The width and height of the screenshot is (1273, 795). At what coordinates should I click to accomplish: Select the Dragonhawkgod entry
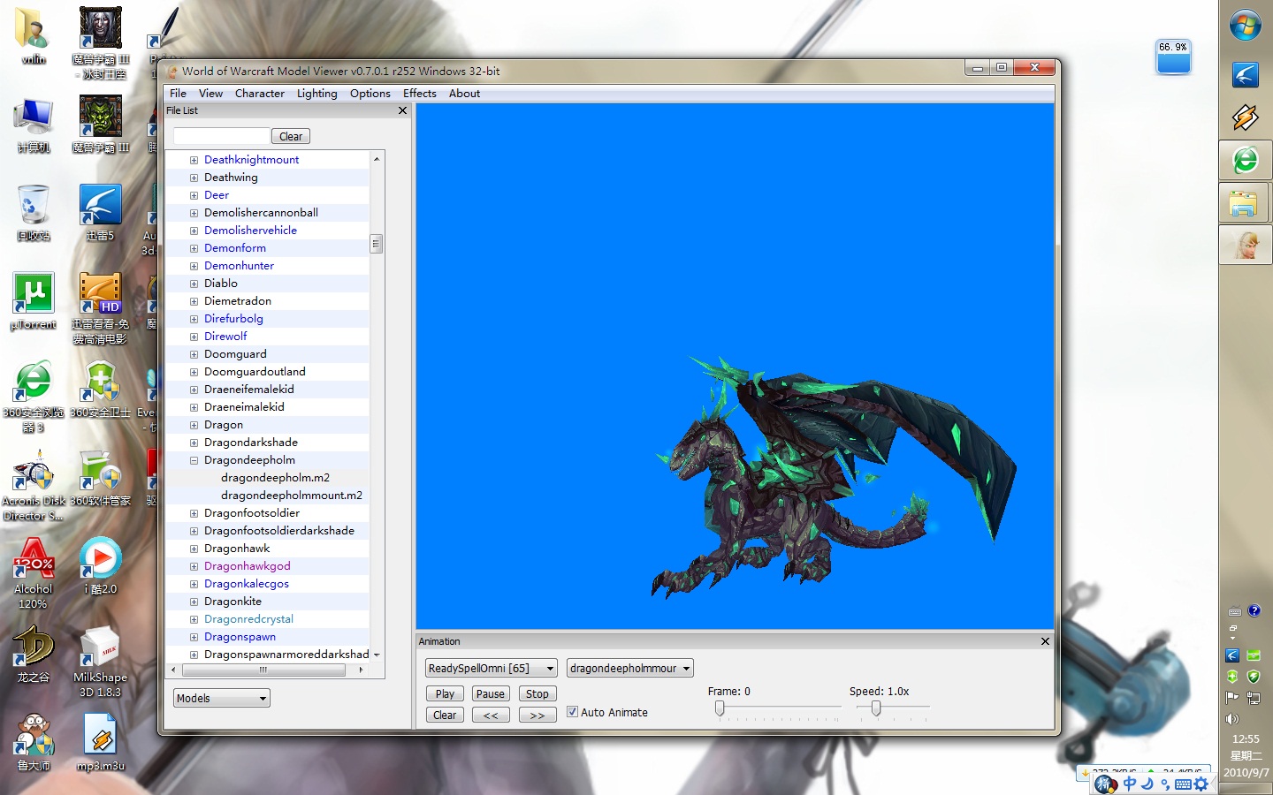pos(248,566)
